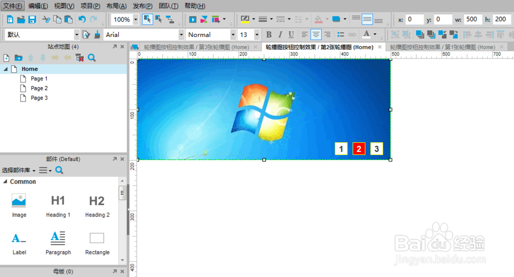Open the format painter dialog icon

[86, 34]
